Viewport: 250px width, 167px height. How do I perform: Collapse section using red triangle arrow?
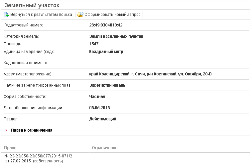[x=6, y=130]
